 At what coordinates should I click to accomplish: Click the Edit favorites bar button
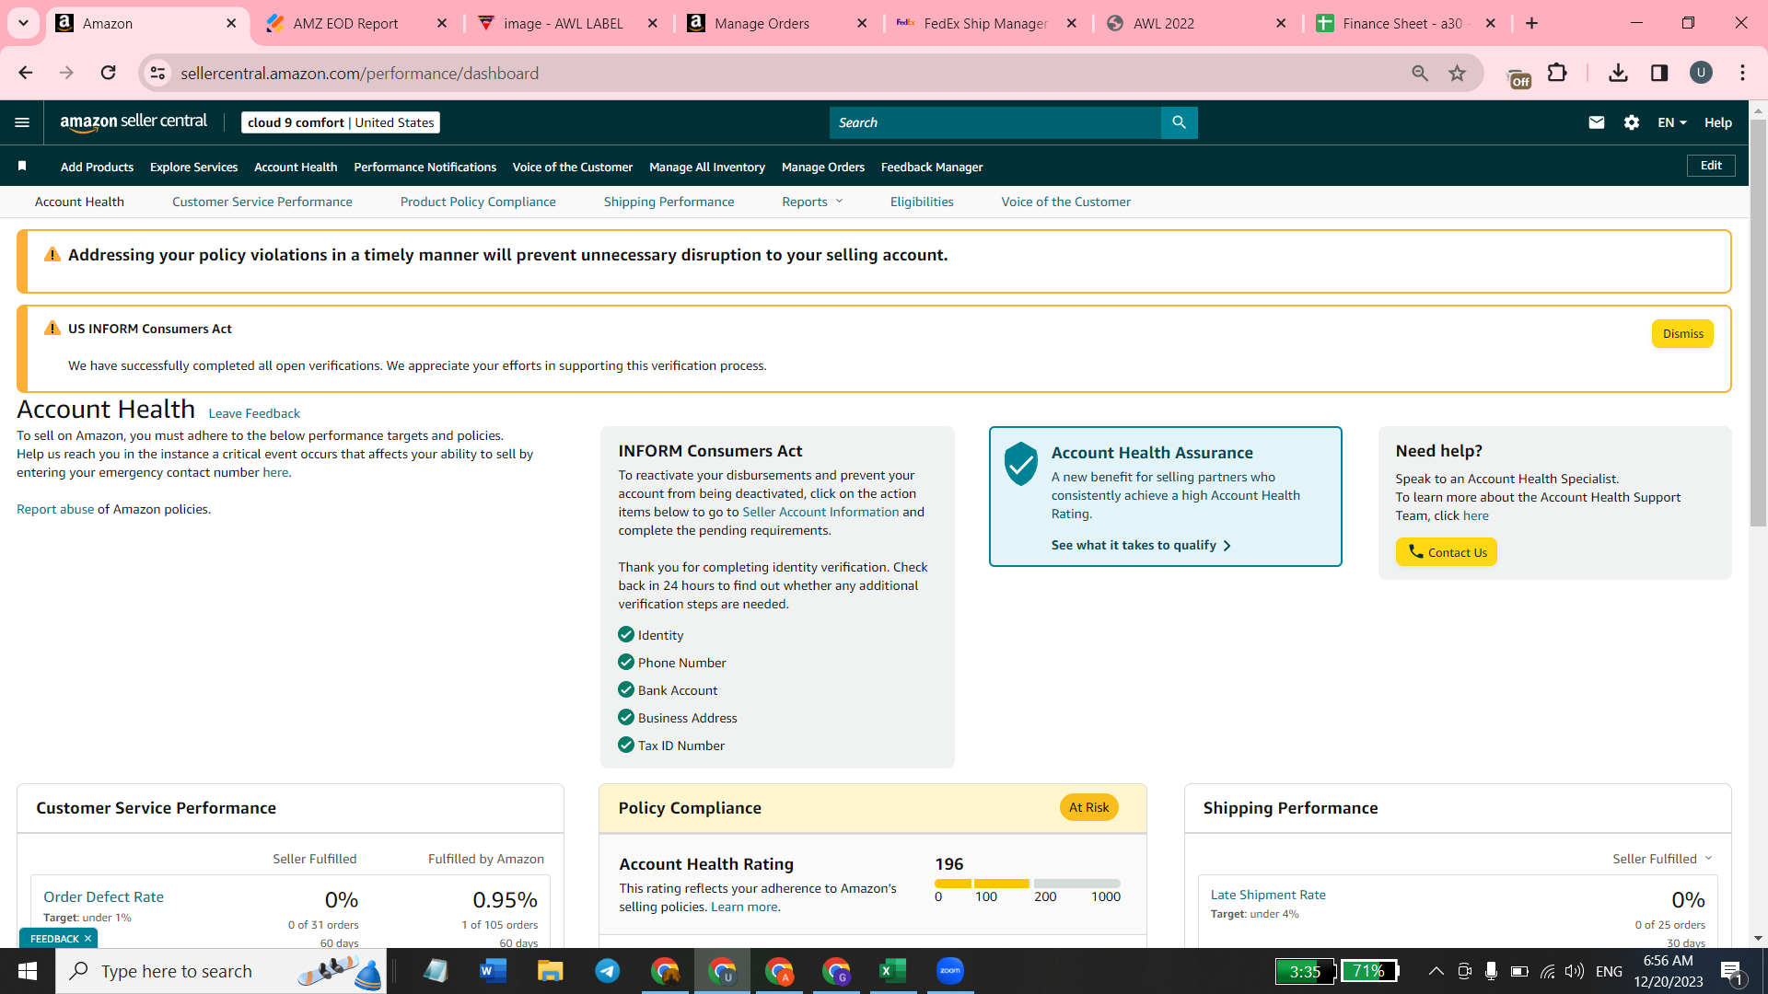tap(1711, 166)
